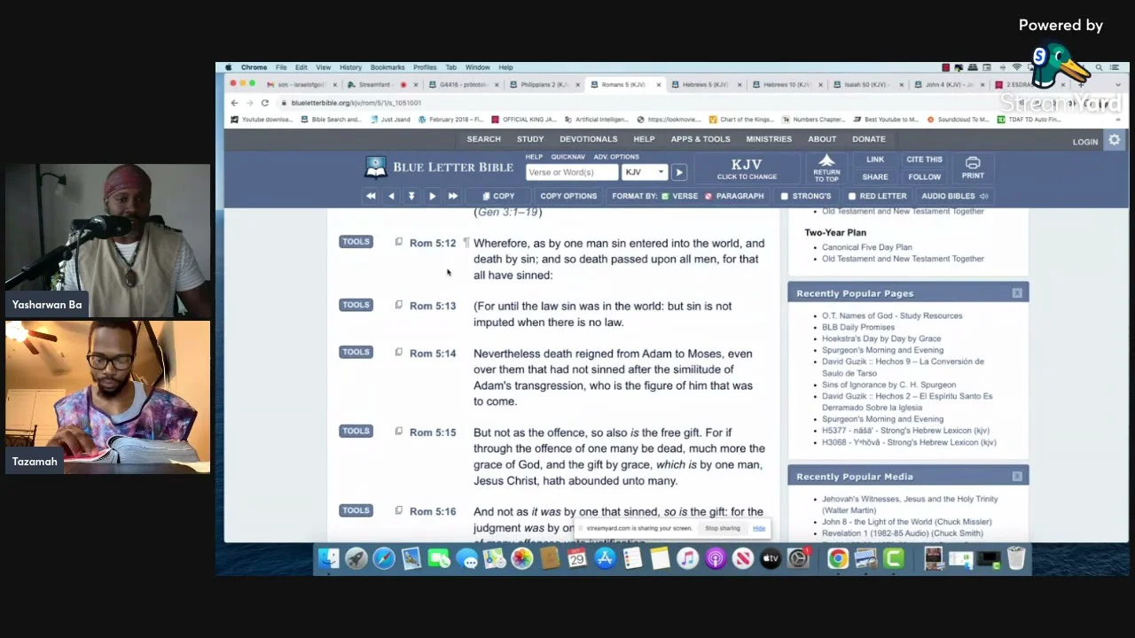This screenshot has height=638, width=1135.
Task: Open Apple TV from the dock
Action: pyautogui.click(x=771, y=558)
